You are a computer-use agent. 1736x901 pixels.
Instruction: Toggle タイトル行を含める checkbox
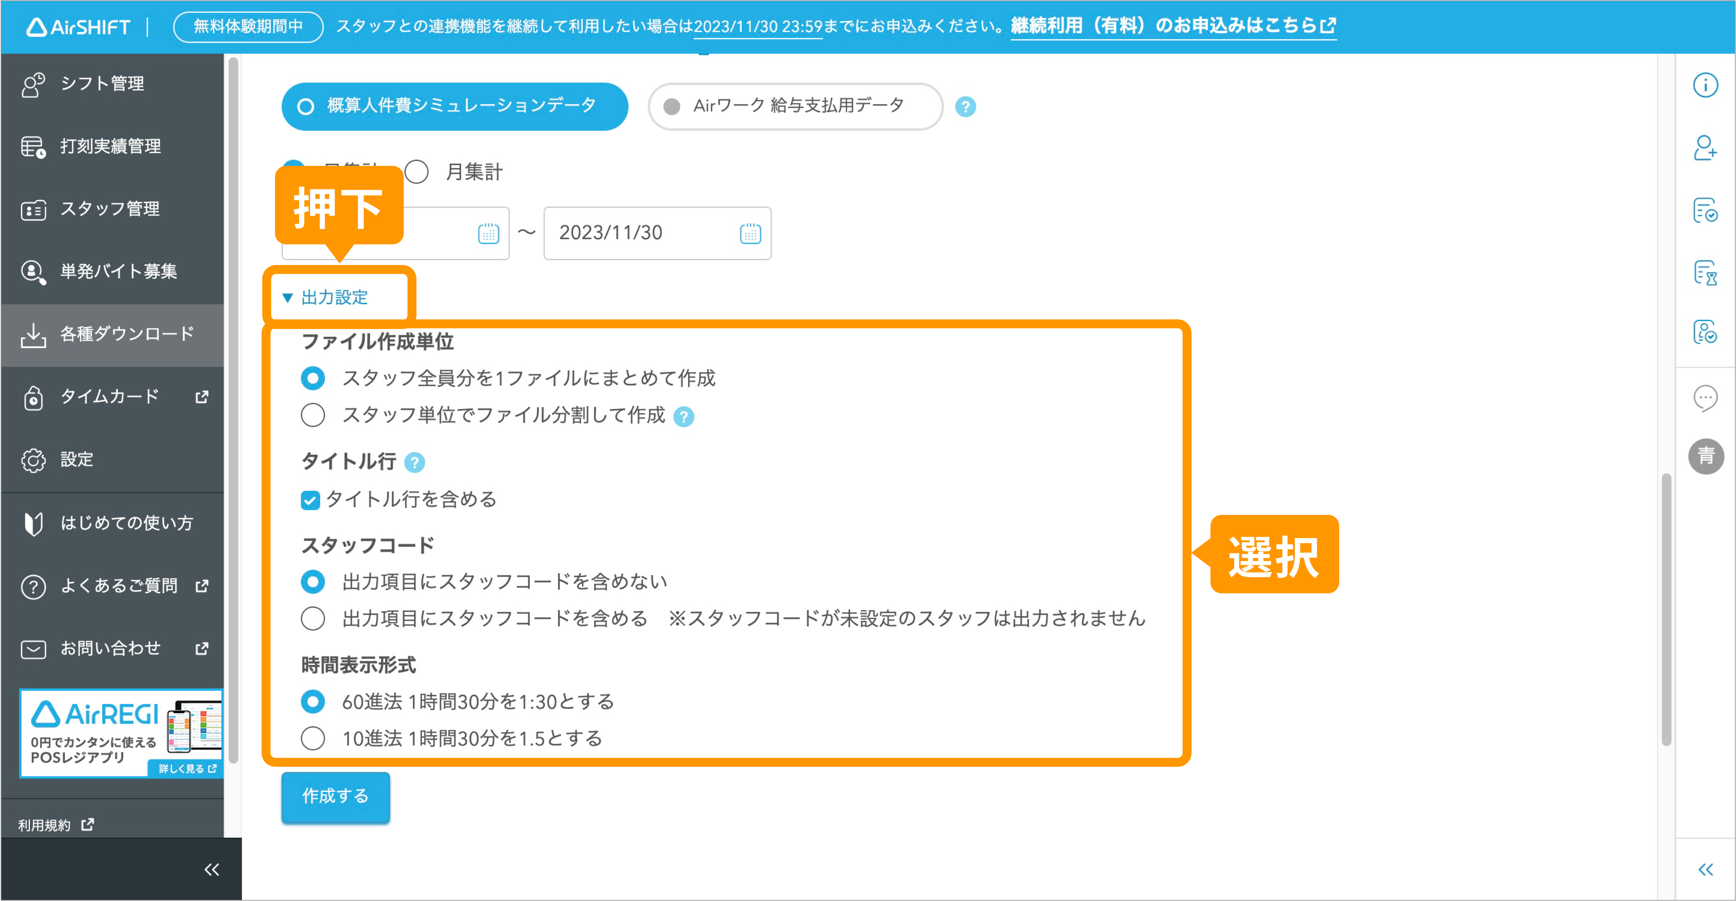click(309, 499)
